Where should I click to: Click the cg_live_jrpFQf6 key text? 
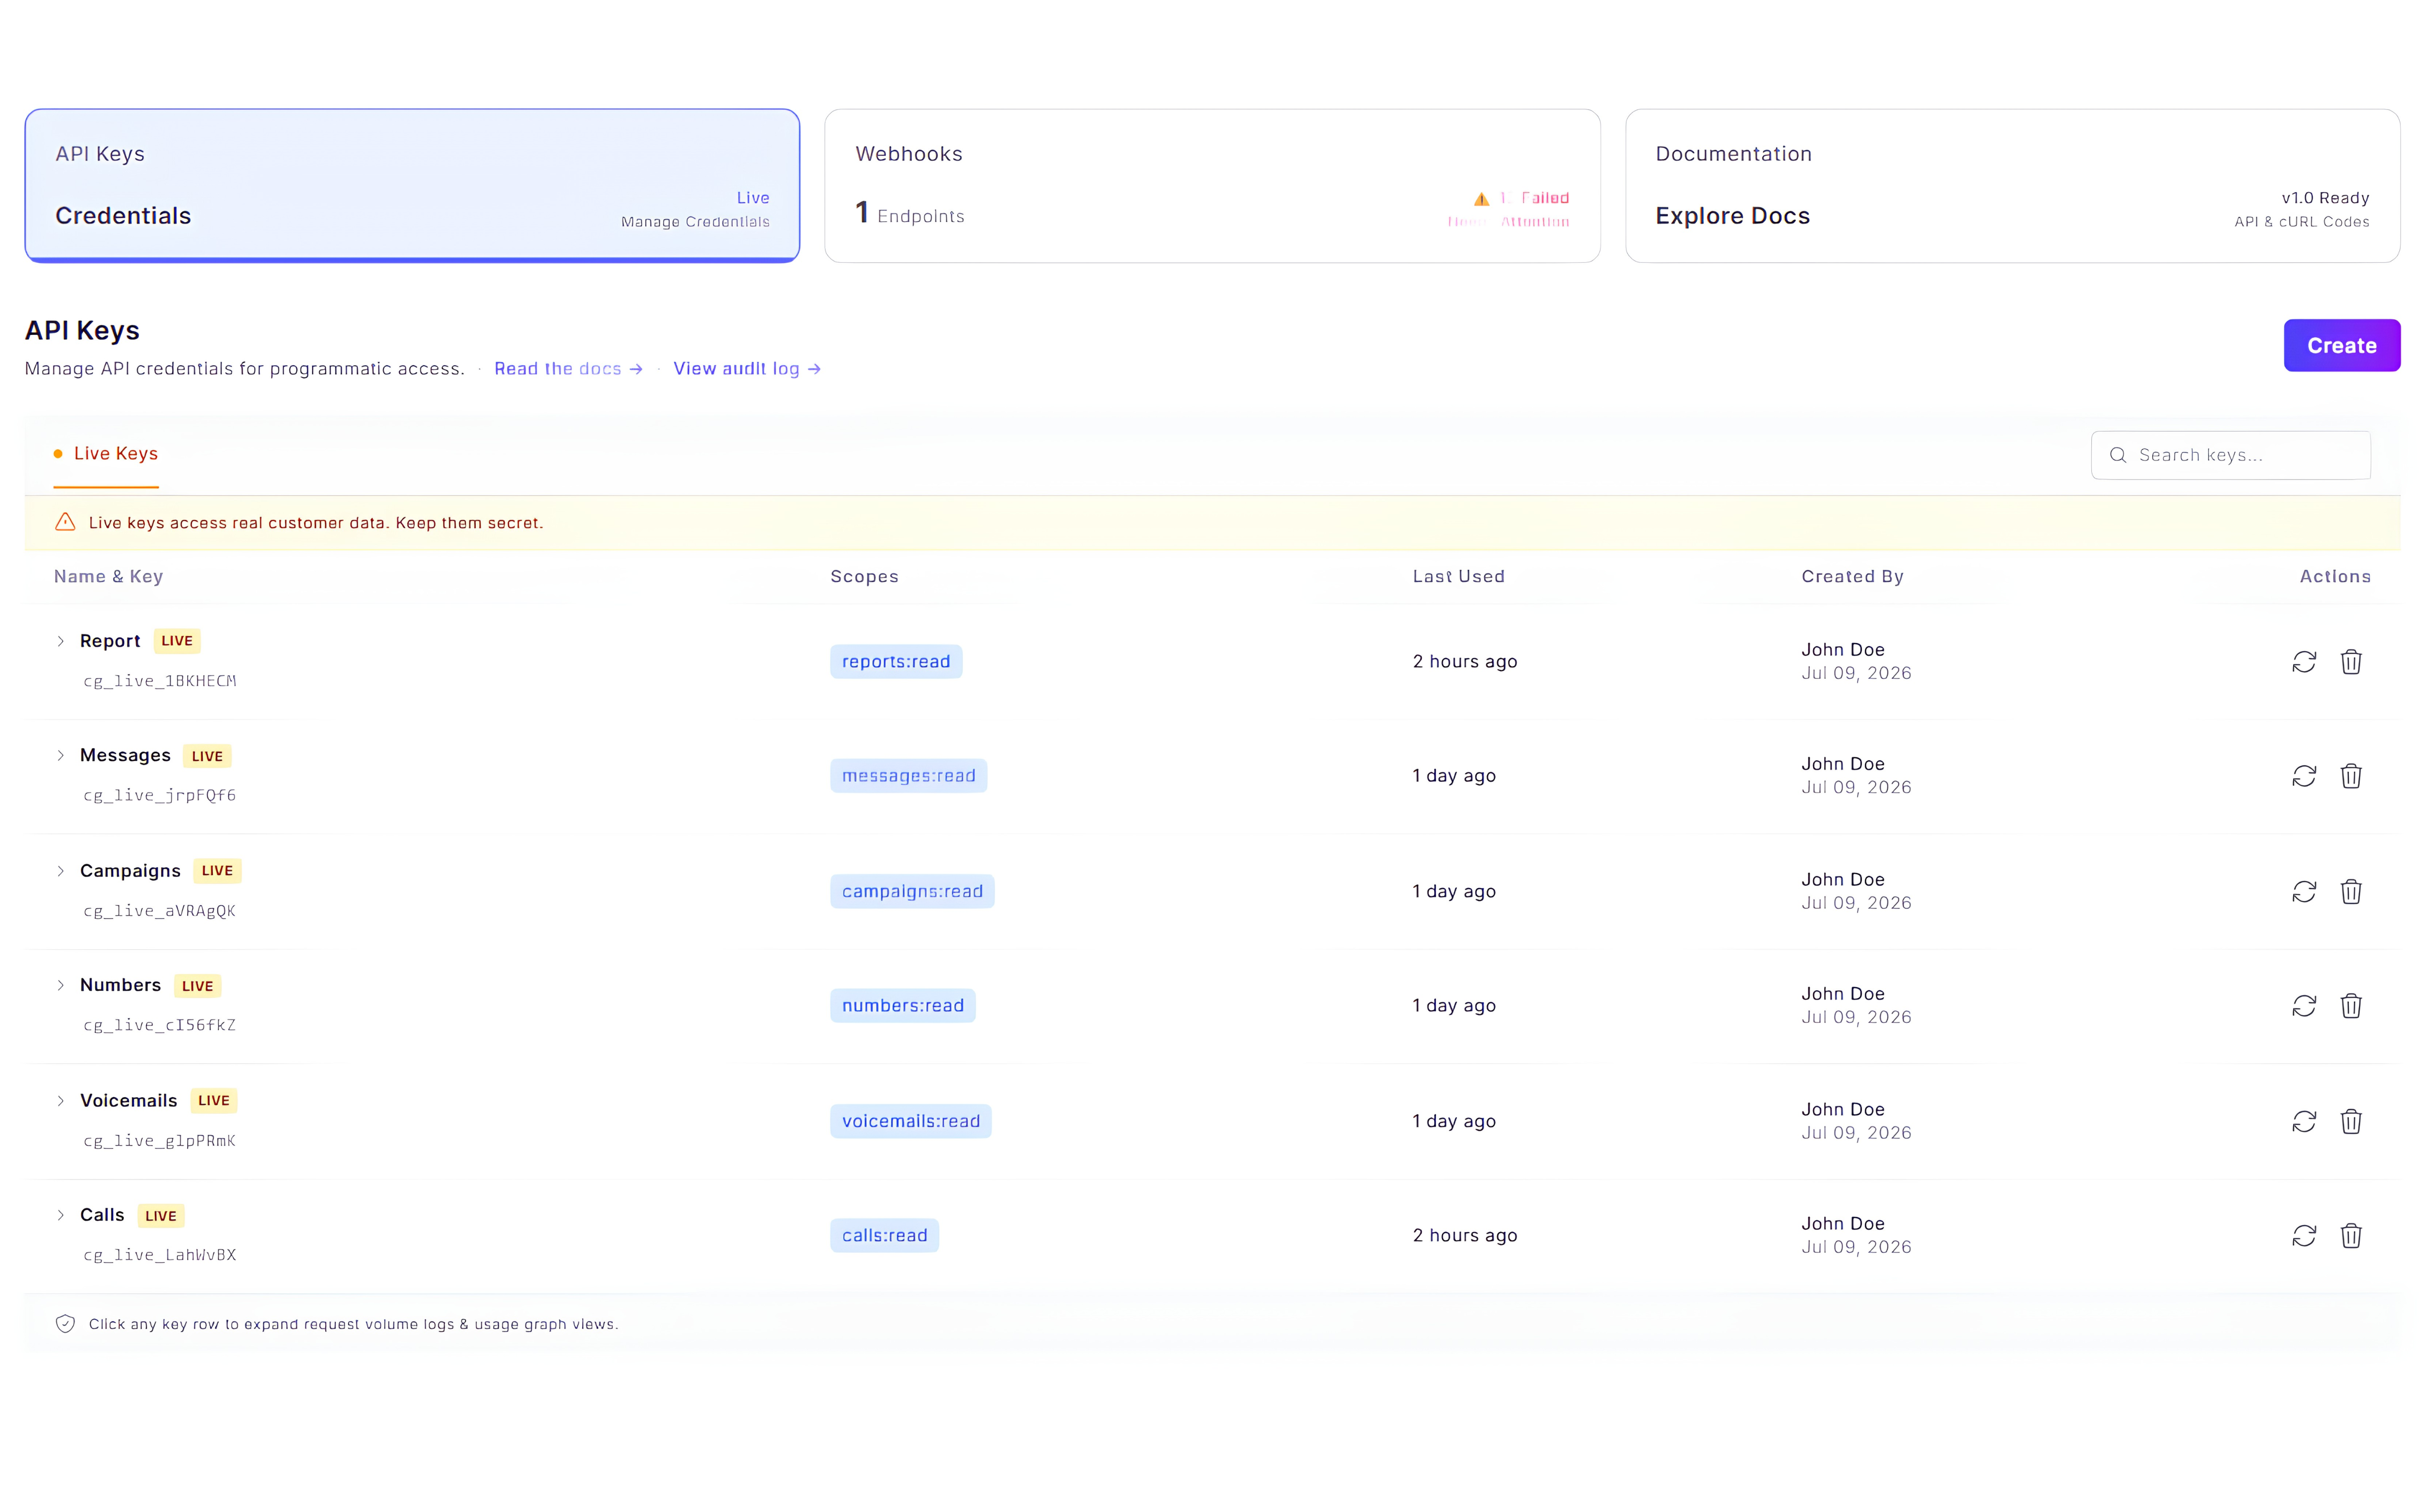(160, 796)
